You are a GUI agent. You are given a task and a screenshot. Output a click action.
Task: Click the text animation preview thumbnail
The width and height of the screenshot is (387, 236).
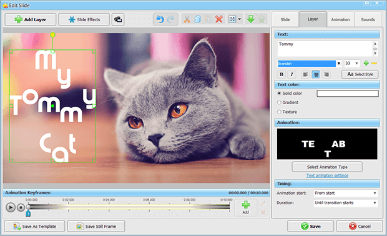(x=327, y=144)
